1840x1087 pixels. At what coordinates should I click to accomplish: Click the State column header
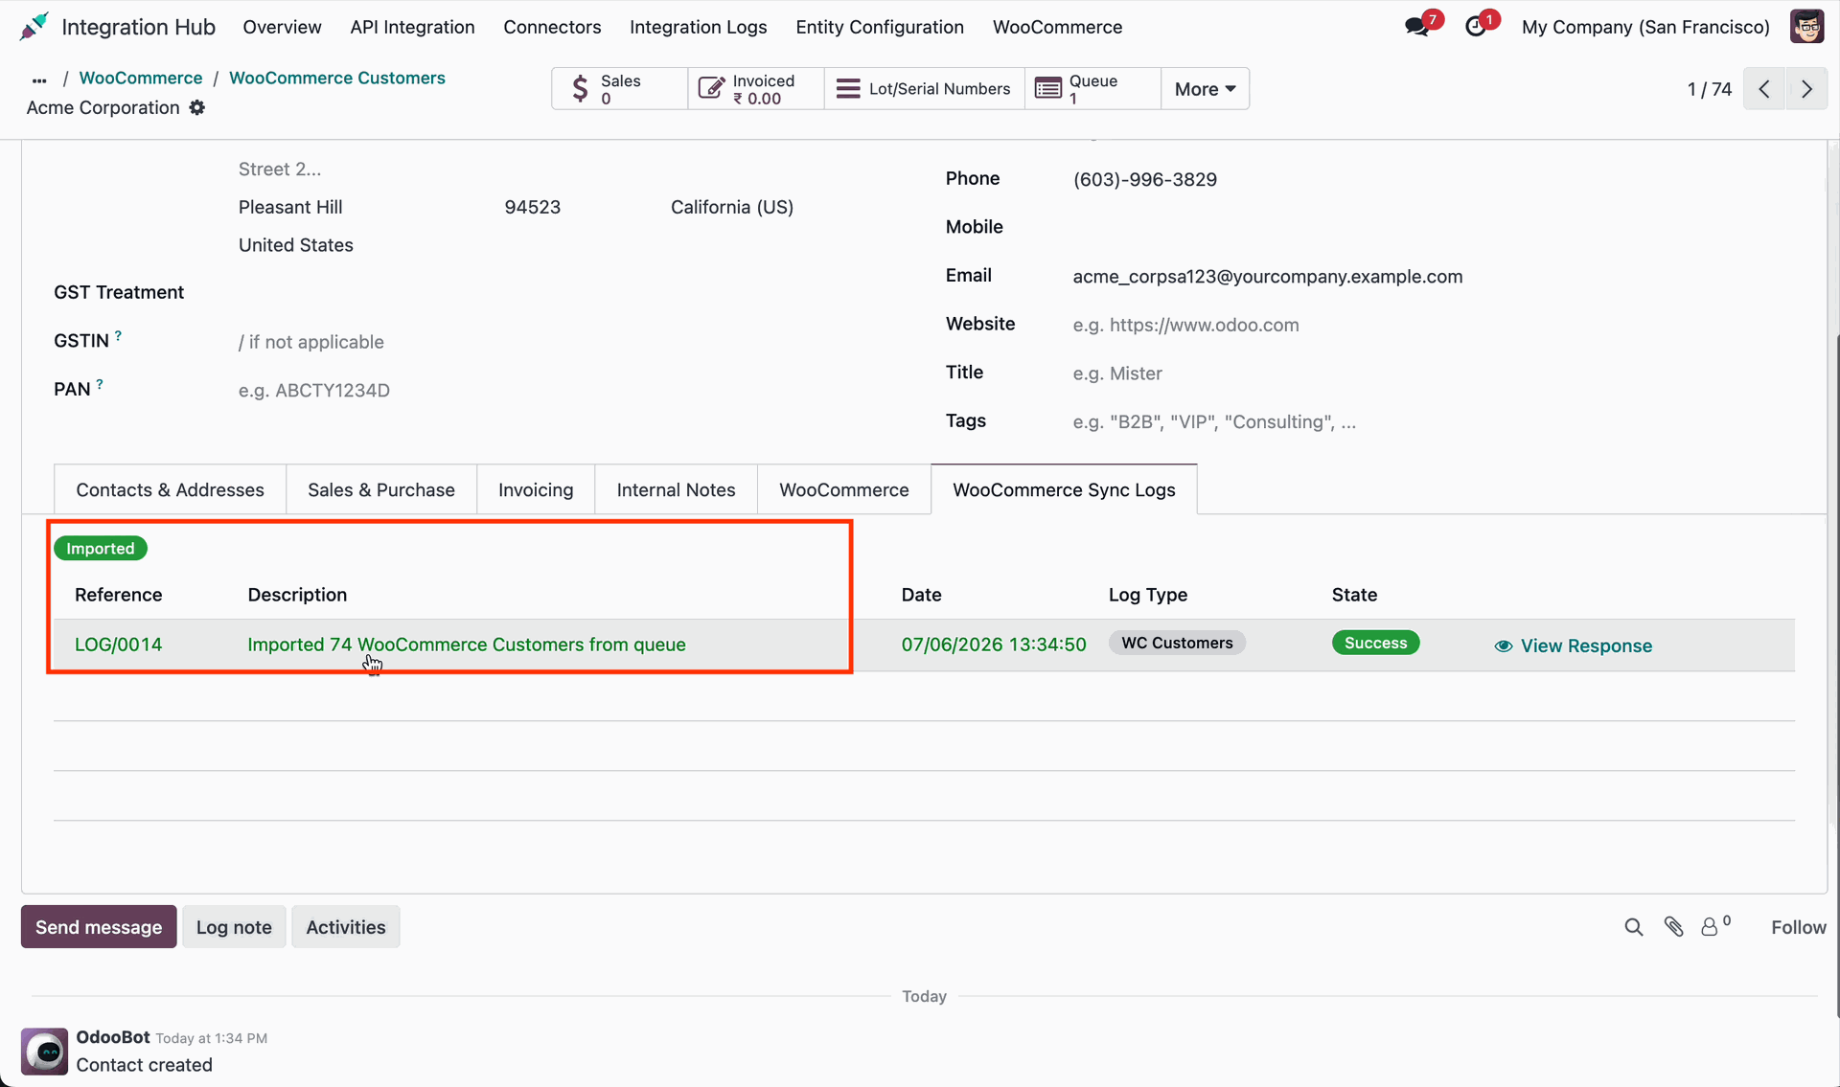coord(1354,595)
